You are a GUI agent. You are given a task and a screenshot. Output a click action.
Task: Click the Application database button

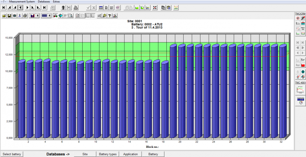[x=130, y=154]
